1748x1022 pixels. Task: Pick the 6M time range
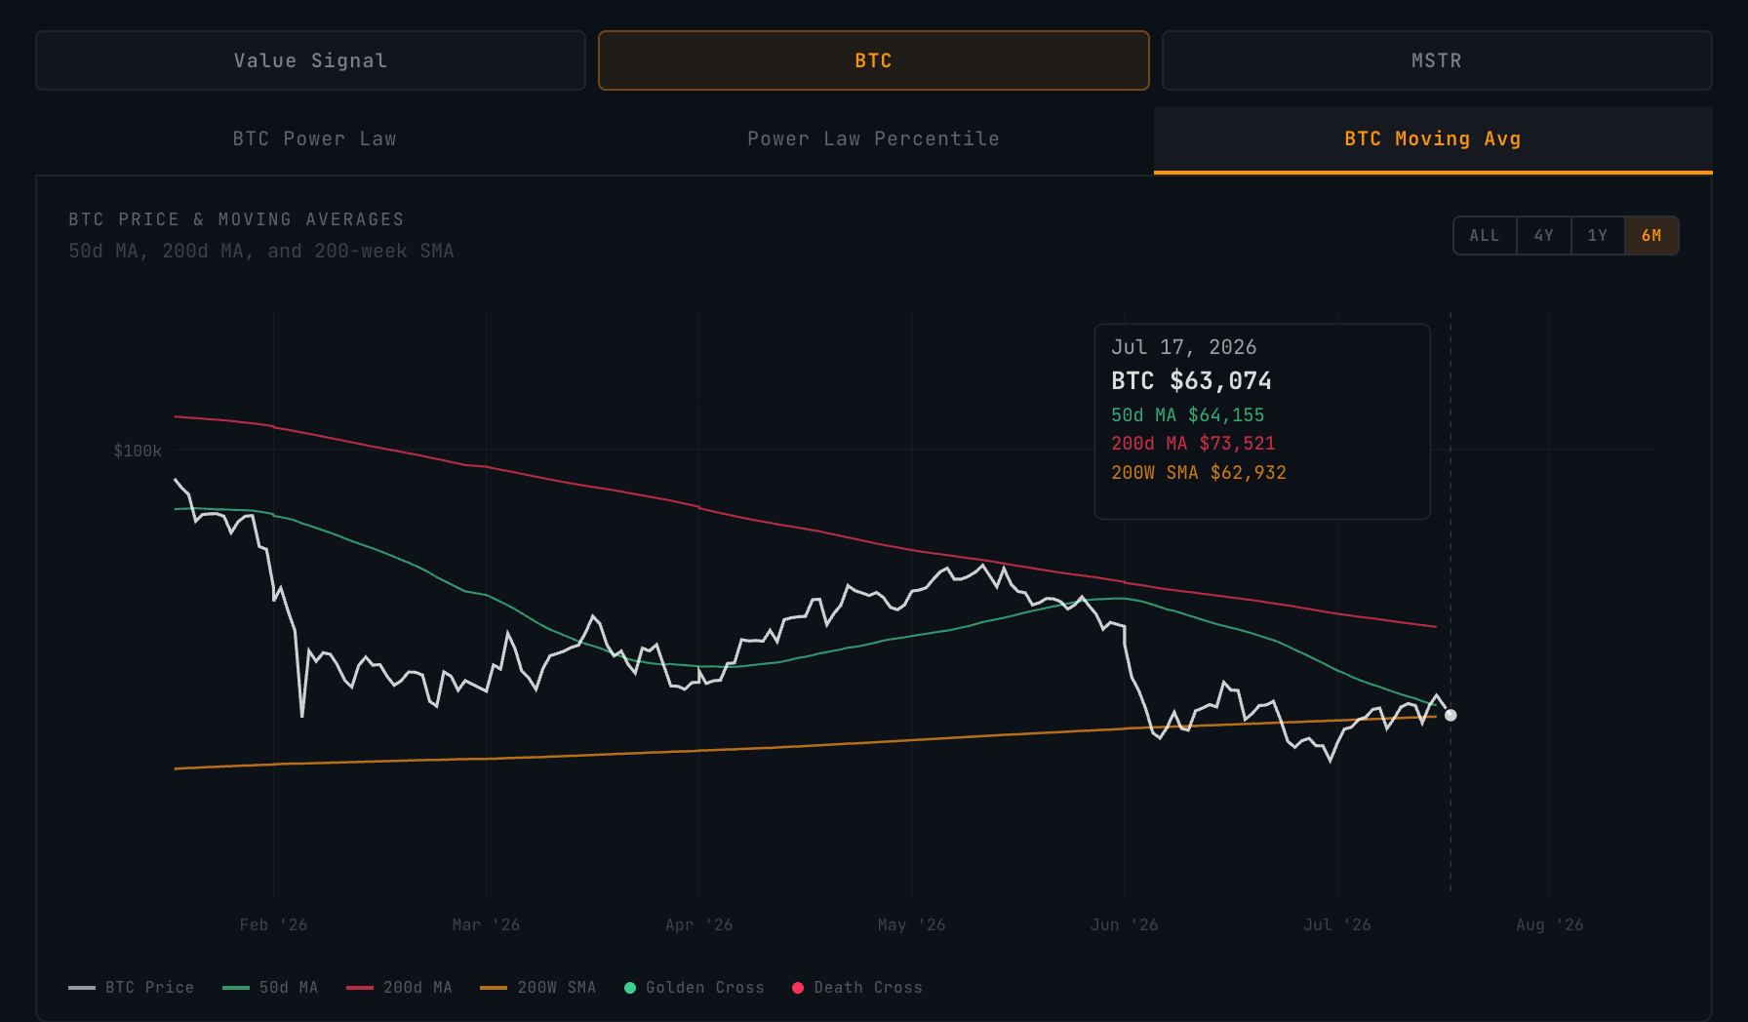click(1651, 235)
